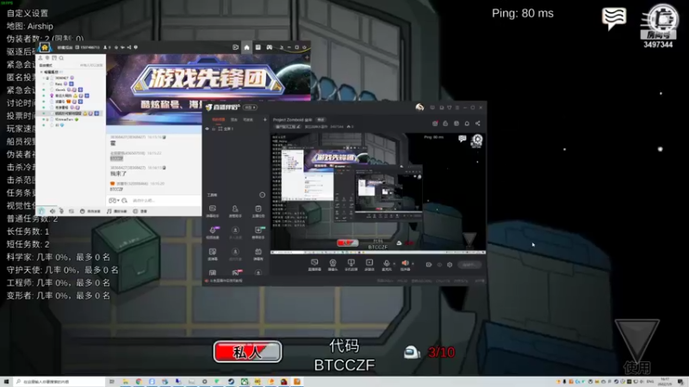689x387 pixels.
Task: Open second toolbox tool in top row
Action: click(235, 211)
